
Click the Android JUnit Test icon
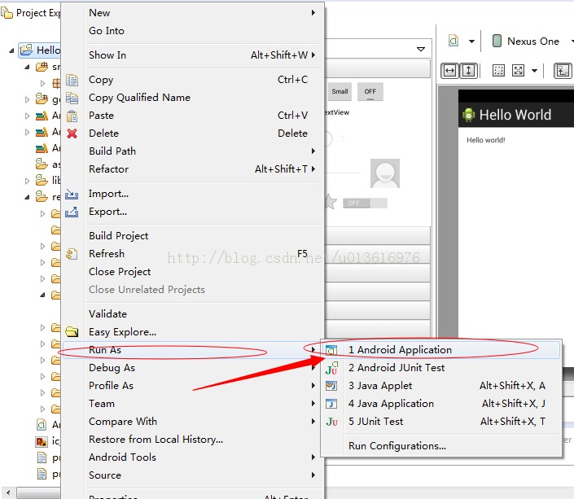[x=331, y=368]
